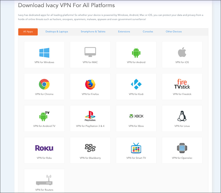Click the VPN for Smart TV label
This screenshot has height=193, width=221.
point(136,158)
